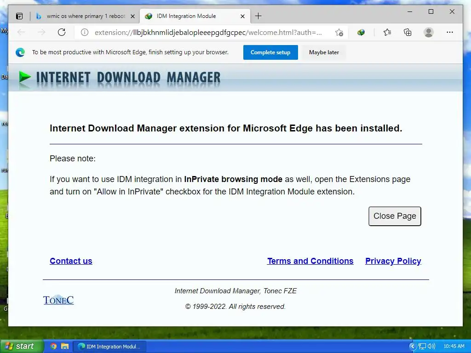The height and width of the screenshot is (353, 471).
Task: Open the Privacy Policy link
Action: coord(393,261)
